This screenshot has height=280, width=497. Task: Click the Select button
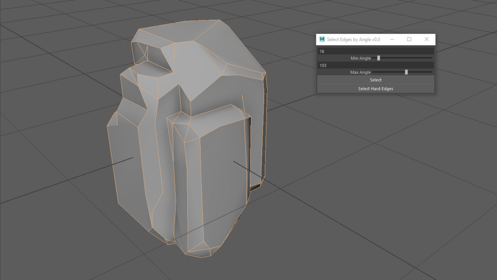(x=376, y=80)
